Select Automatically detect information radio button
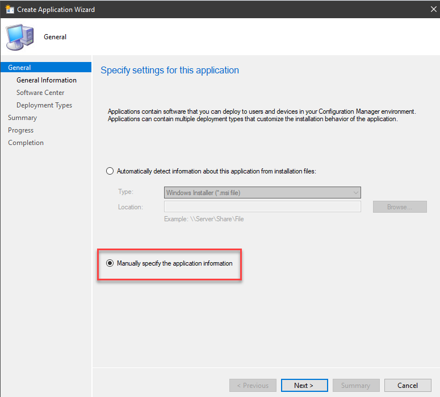Viewport: 440px width, 397px height. [110, 171]
